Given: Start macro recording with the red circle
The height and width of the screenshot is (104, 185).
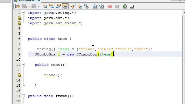Looking at the screenshot, I should coord(110,6).
